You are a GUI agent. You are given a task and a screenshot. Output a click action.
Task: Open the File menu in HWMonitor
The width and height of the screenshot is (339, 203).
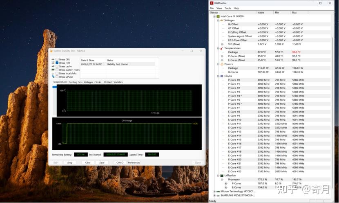(x=212, y=8)
